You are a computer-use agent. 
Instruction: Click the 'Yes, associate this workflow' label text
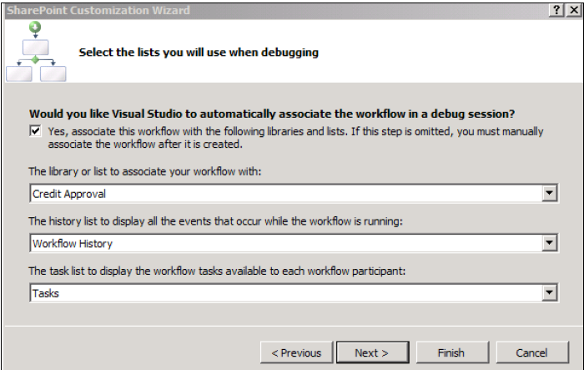pyautogui.click(x=295, y=138)
